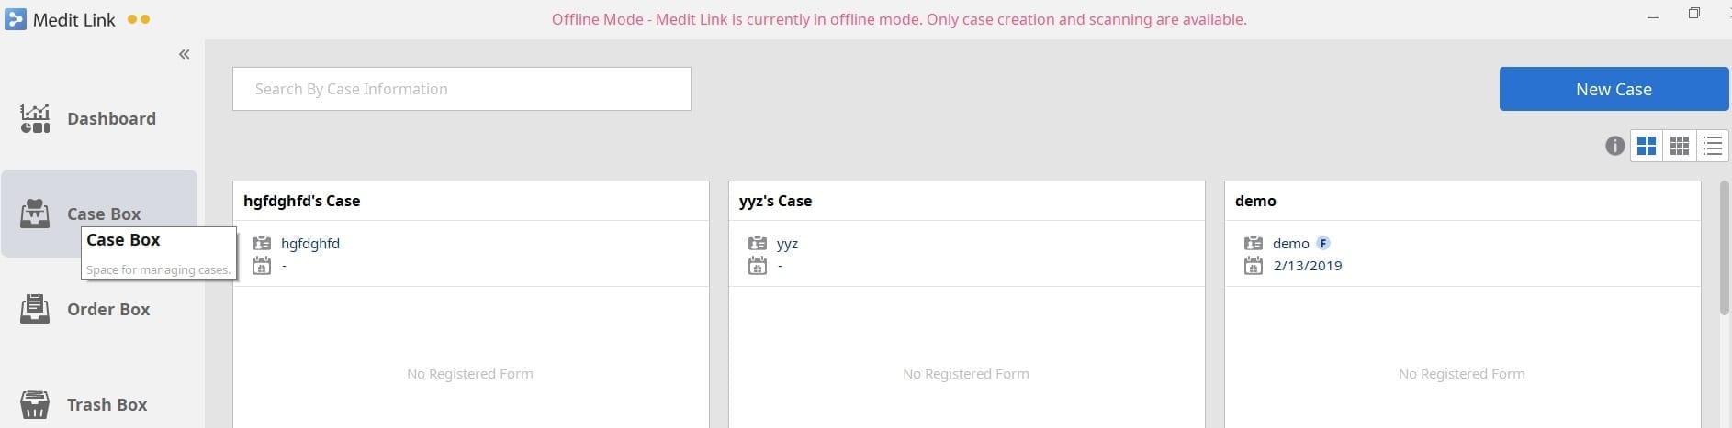Click the patient icon beside hgfdghfd
This screenshot has height=428, width=1732.
click(x=262, y=243)
